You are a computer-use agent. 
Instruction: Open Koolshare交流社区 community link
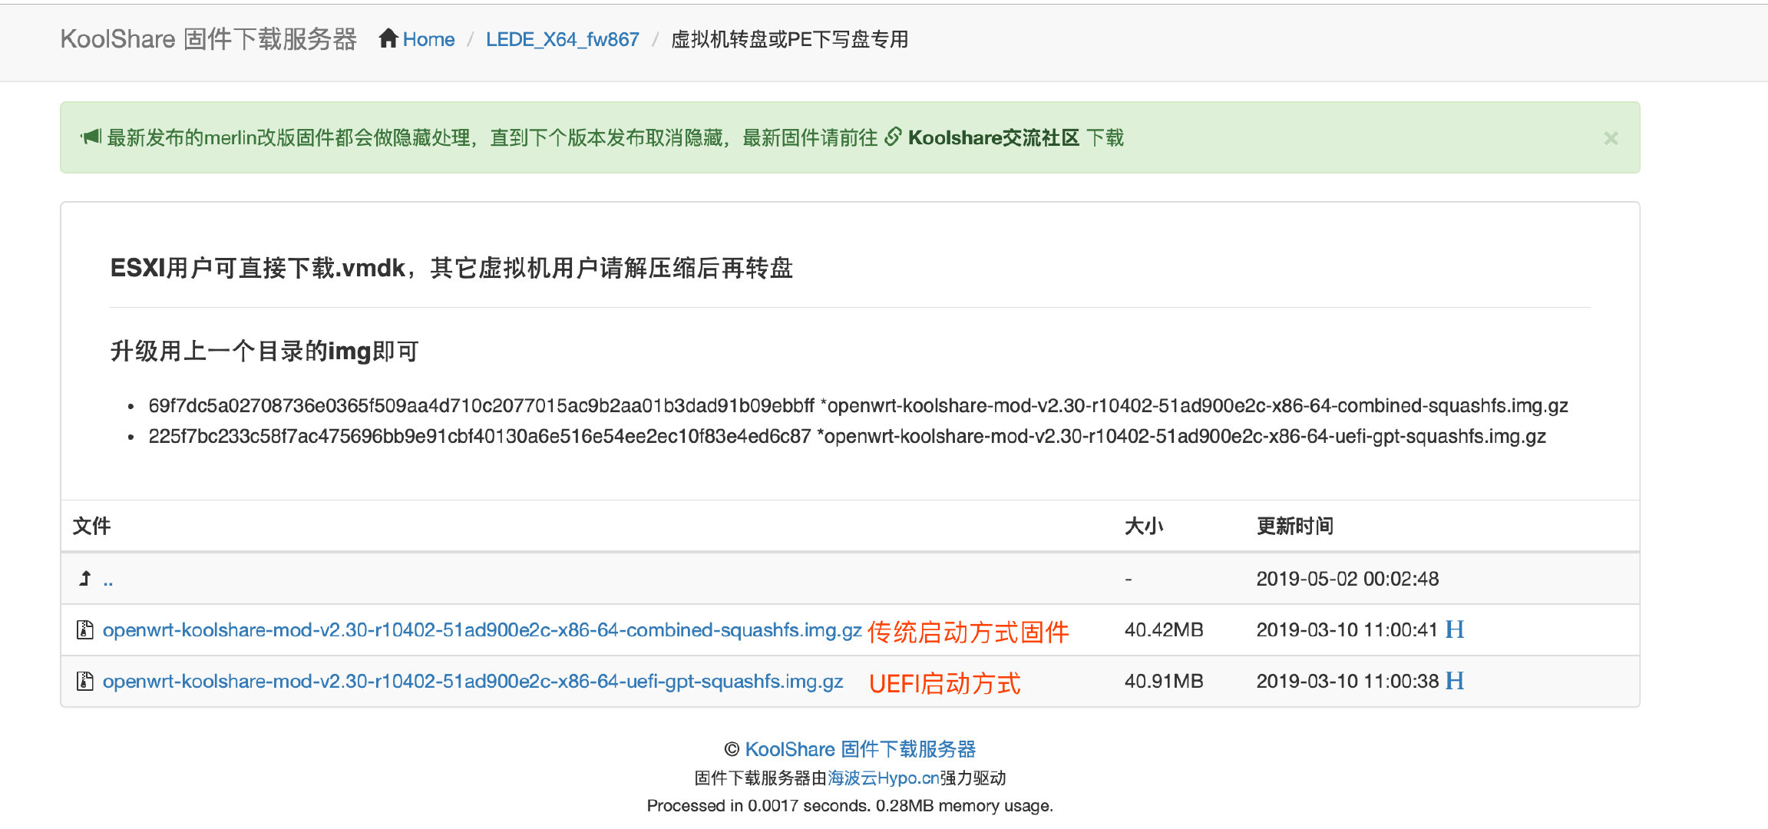pyautogui.click(x=993, y=138)
